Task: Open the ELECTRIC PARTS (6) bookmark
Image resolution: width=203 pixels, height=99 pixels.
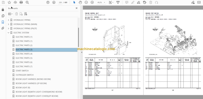Action: [x=24, y=62]
